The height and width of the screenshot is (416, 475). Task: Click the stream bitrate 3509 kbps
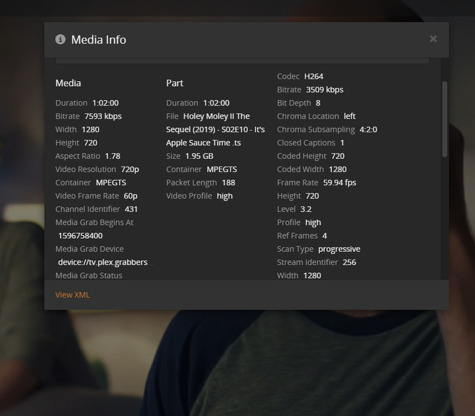(325, 90)
